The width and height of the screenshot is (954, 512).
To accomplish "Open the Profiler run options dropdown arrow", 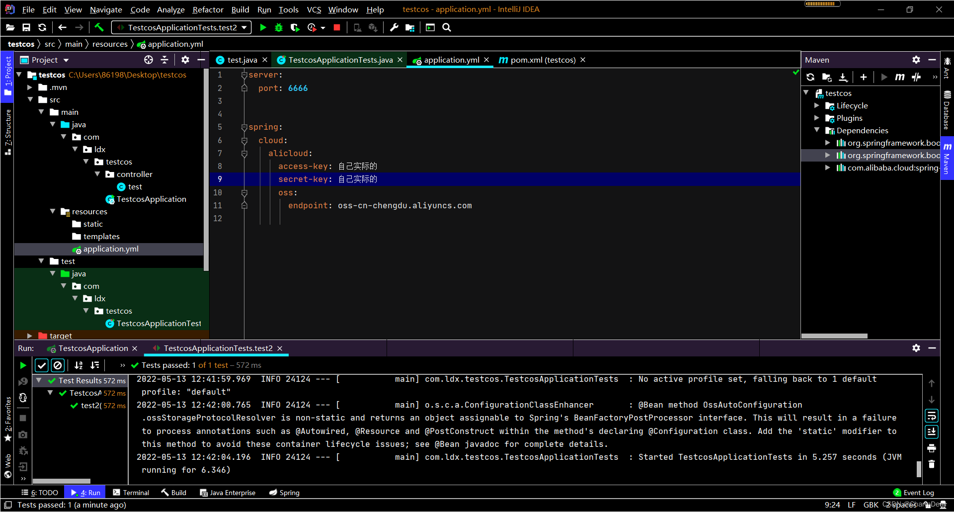I will click(x=323, y=27).
